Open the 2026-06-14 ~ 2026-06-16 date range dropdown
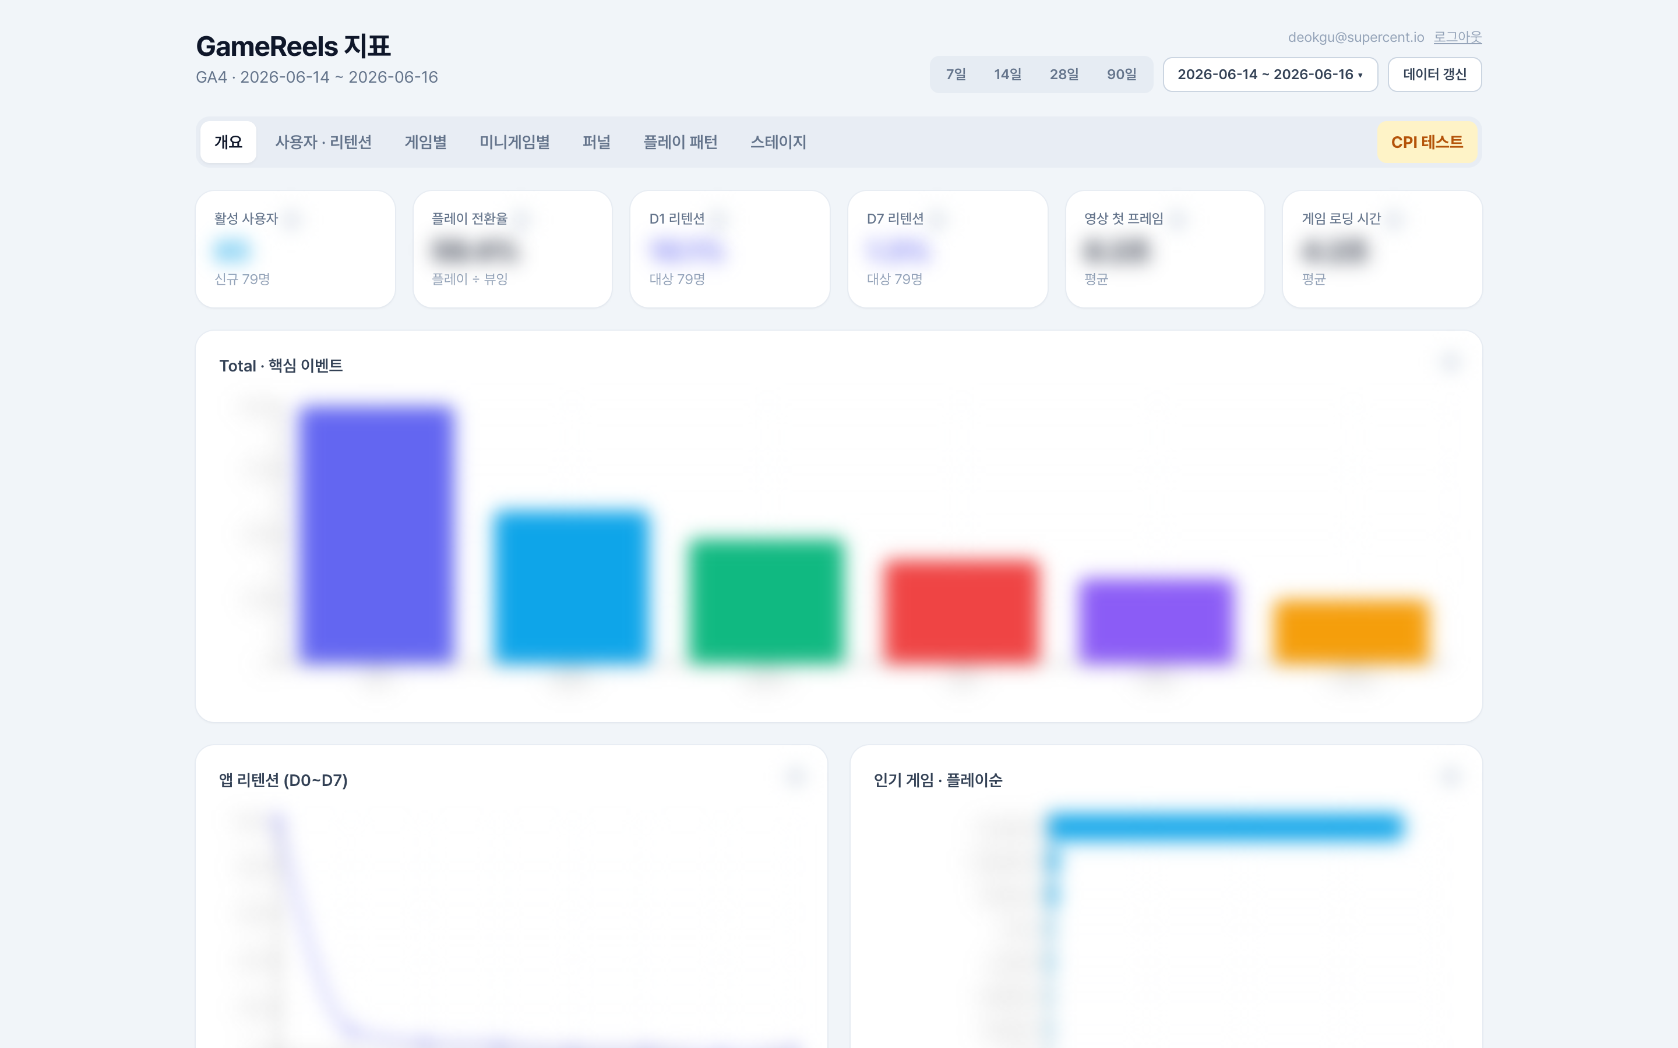Screen dimensions: 1678x1048 click(1270, 74)
